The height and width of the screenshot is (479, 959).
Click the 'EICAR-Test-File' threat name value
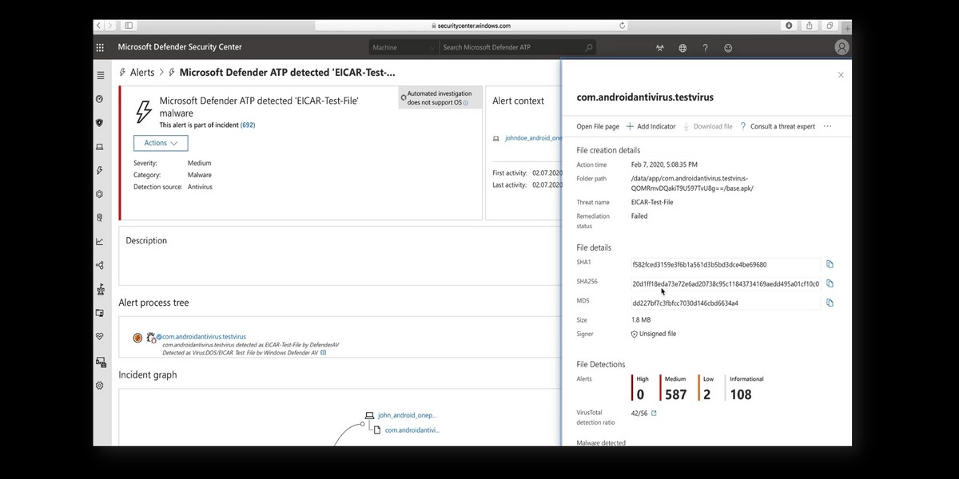[652, 202]
